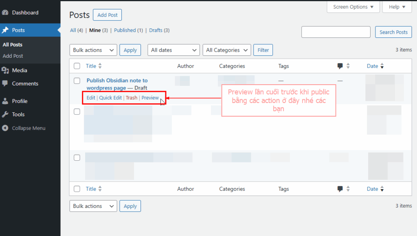Click the Profile user icon
Image resolution: width=417 pixels, height=236 pixels.
[x=5, y=101]
